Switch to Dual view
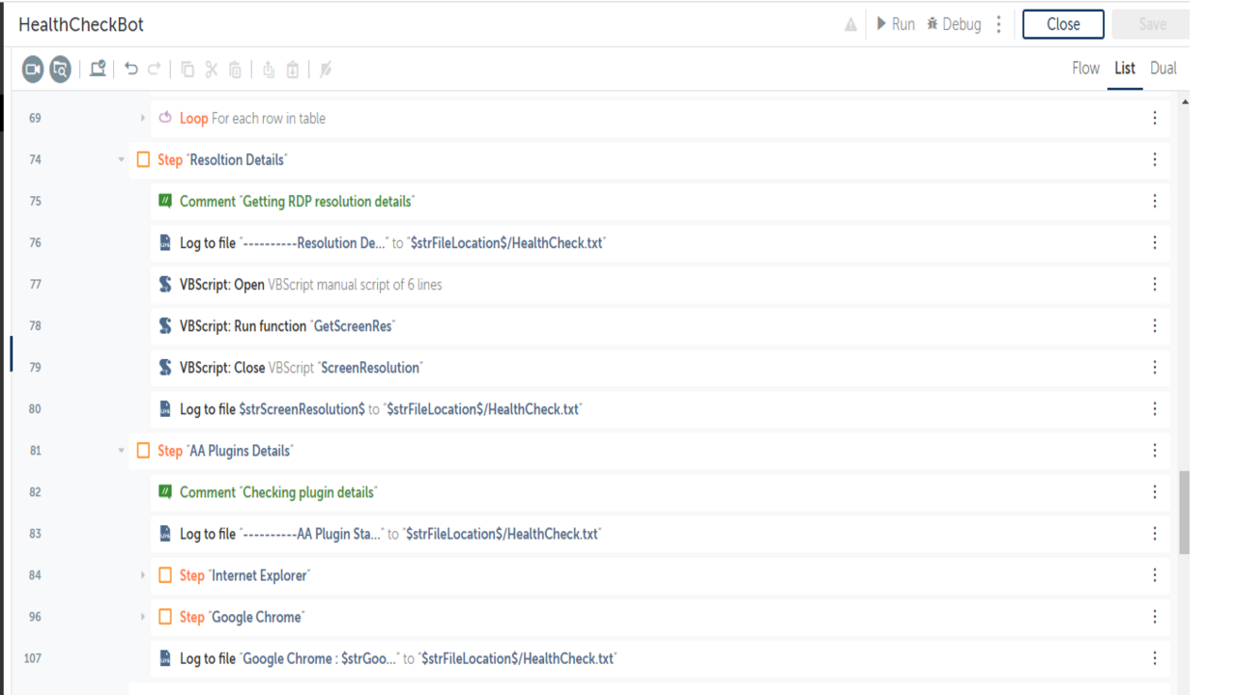This screenshot has width=1237, height=695. point(1163,69)
